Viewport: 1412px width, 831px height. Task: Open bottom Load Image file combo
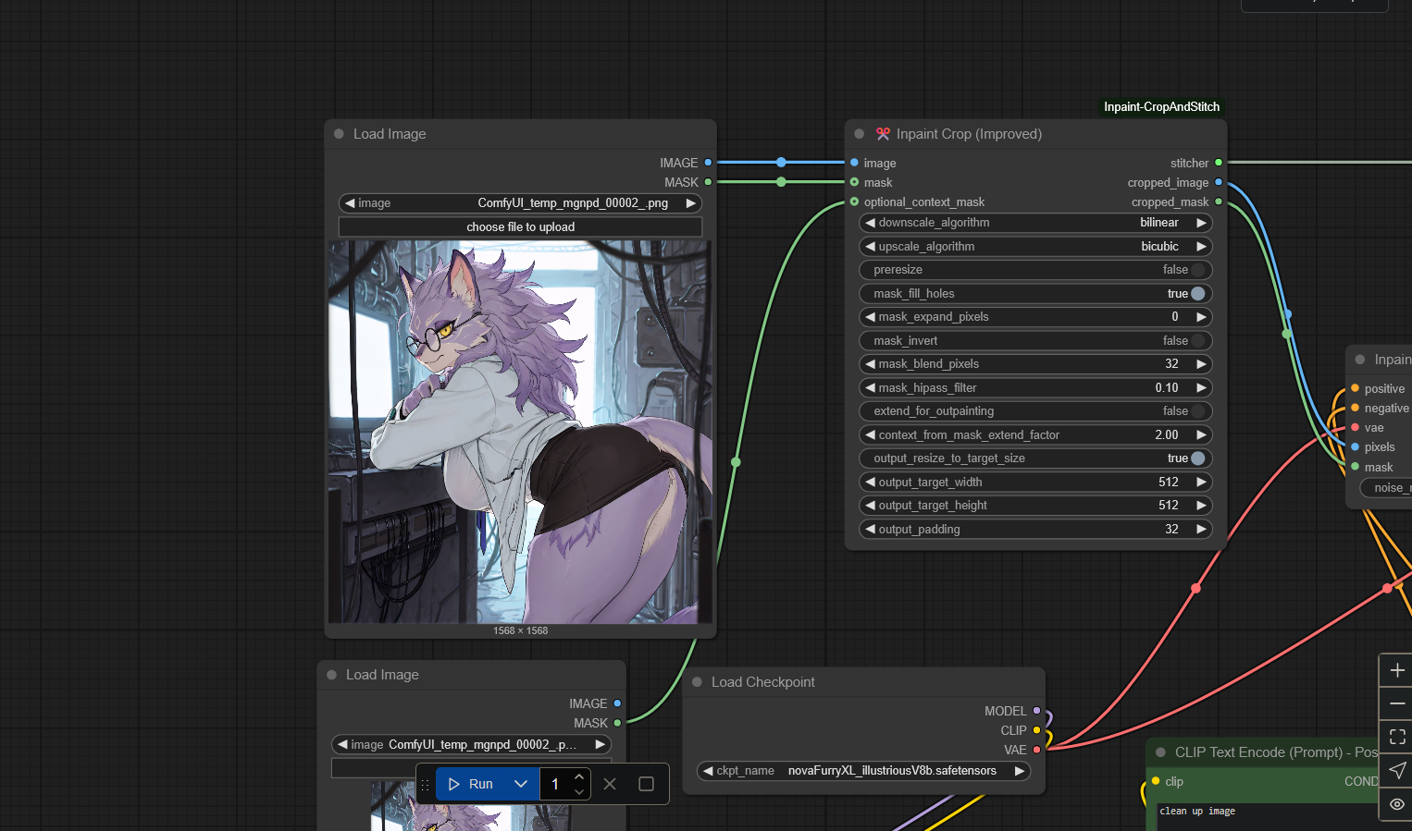click(x=471, y=744)
